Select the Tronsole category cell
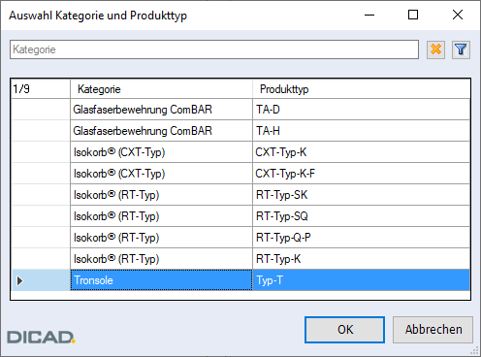Screen dimensions: 481x357 point(161,280)
